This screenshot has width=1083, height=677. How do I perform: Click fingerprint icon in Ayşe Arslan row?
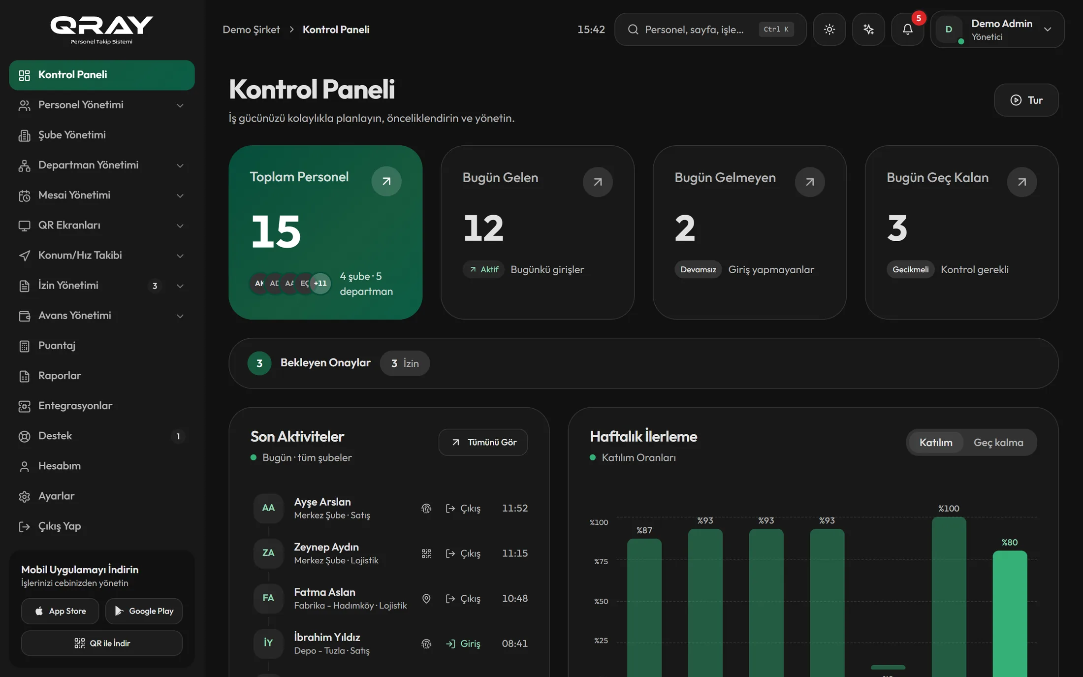coord(426,508)
